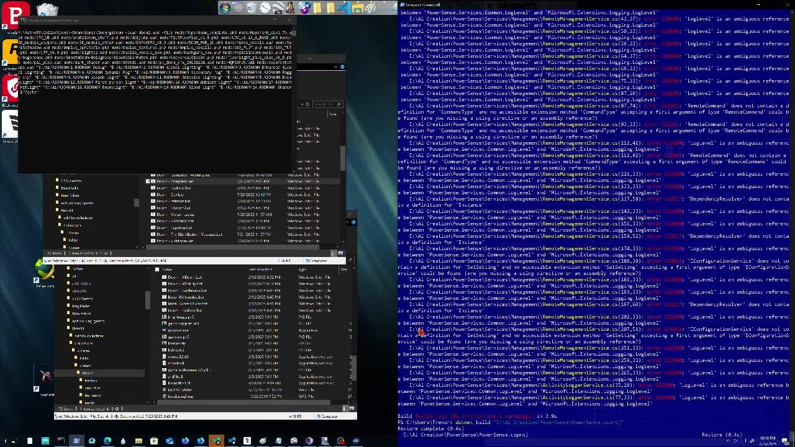Image resolution: width=795 pixels, height=447 pixels.
Task: Open the Recycle Bin desktop icon
Action: pos(47,9)
